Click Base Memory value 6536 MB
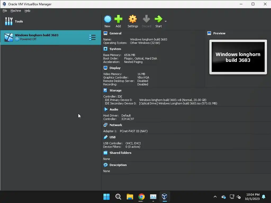 130,55
